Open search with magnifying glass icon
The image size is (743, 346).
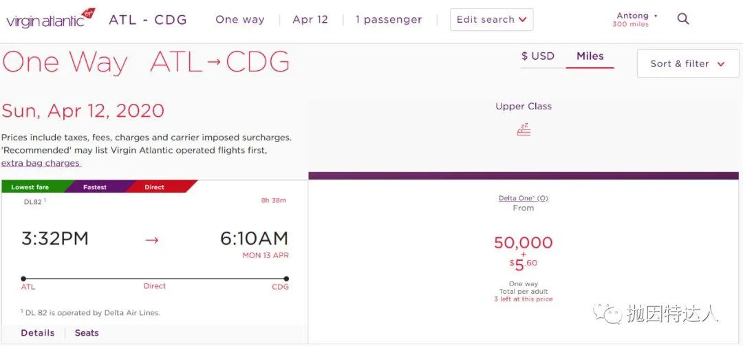pos(683,19)
